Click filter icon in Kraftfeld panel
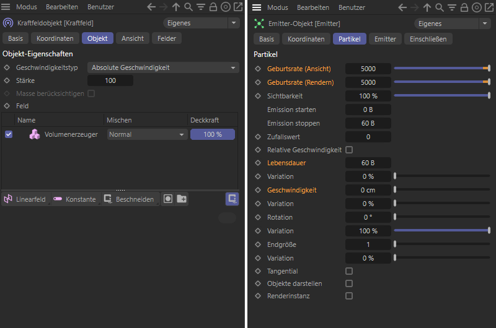Image resolution: width=496 pixels, height=328 pixels. point(201,7)
